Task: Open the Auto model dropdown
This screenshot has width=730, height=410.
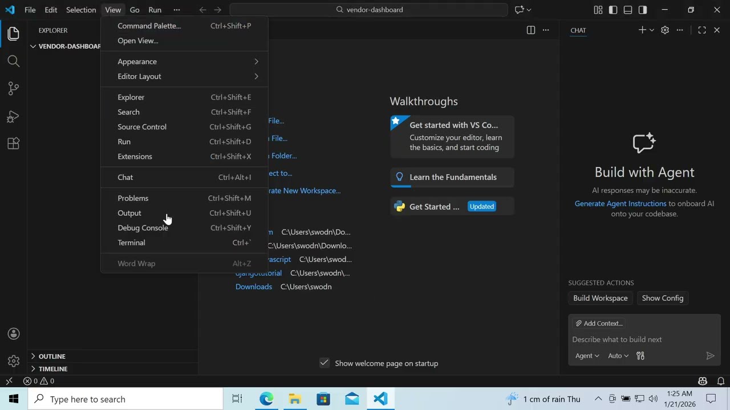Action: [x=618, y=356]
